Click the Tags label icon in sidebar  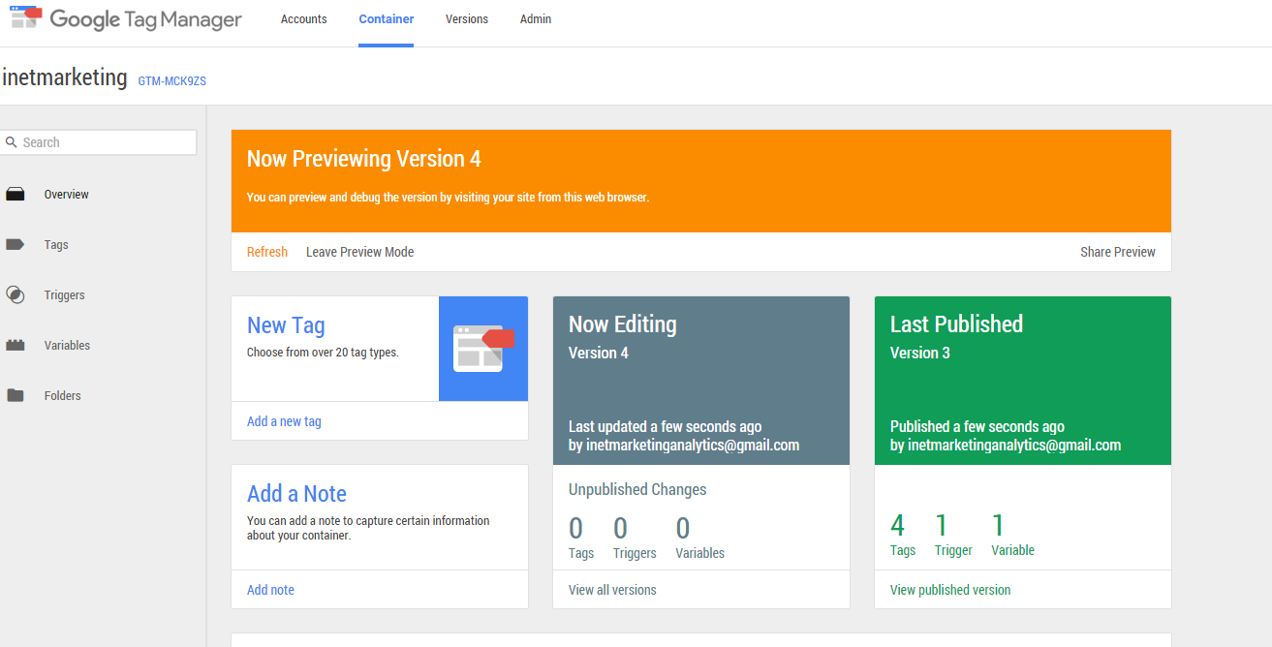point(15,245)
